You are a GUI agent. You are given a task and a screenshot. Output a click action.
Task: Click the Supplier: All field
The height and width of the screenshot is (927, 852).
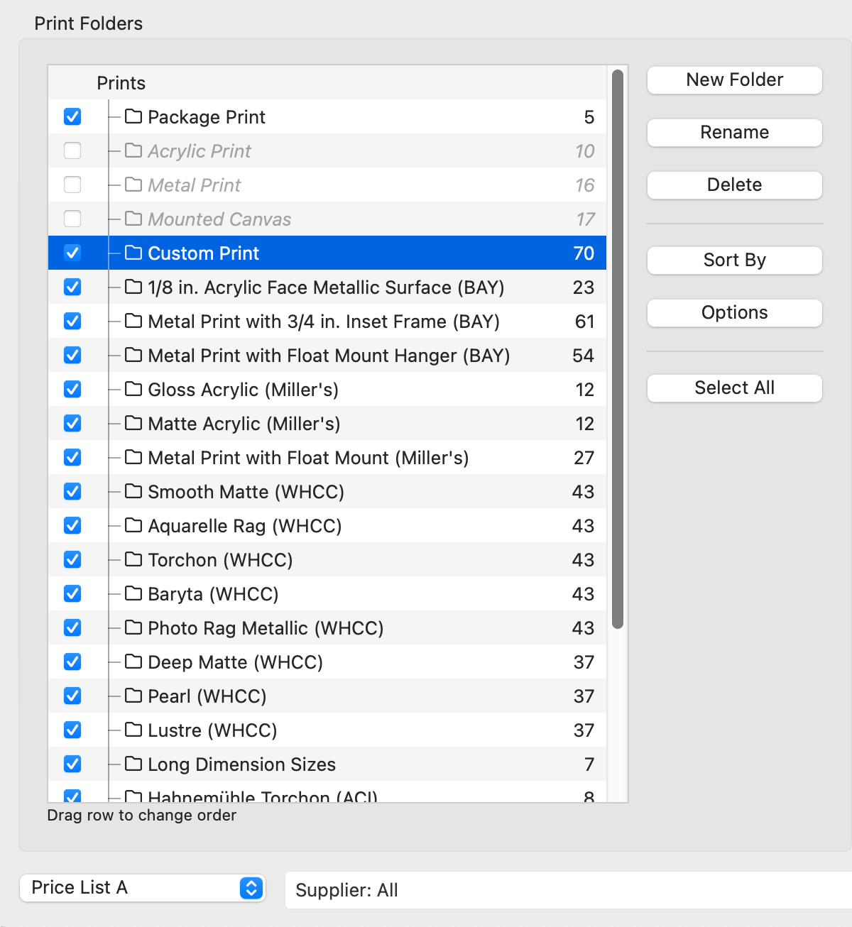point(568,890)
